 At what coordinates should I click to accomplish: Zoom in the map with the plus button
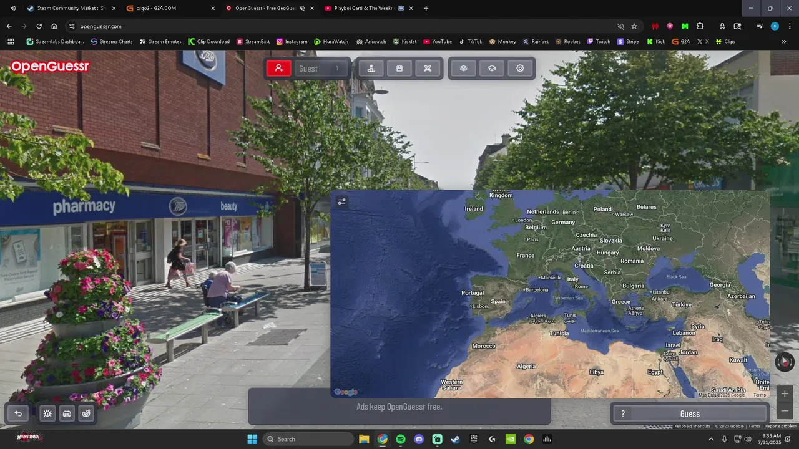[x=785, y=393]
